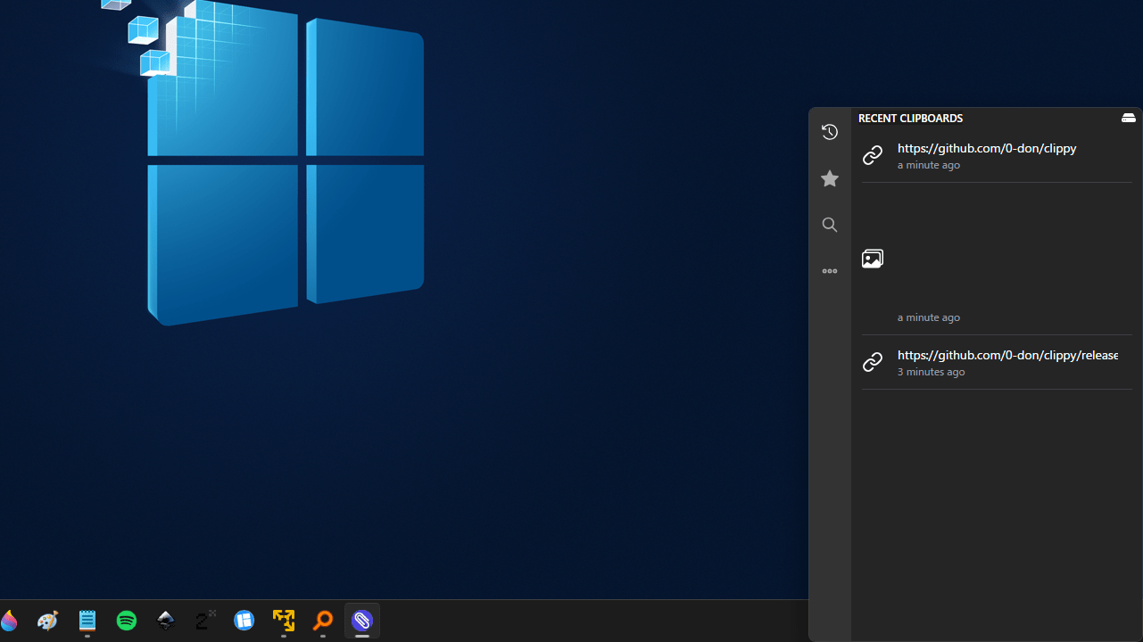Viewport: 1143px width, 642px height.
Task: Open the blue window-grid taskbar app
Action: [244, 621]
